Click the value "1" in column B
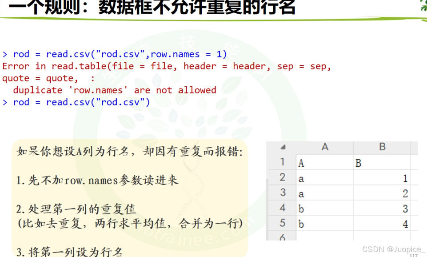 pos(382,178)
